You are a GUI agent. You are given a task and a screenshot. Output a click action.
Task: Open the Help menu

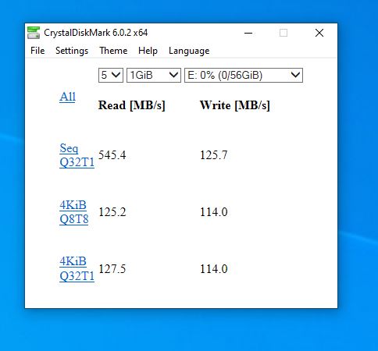click(148, 51)
